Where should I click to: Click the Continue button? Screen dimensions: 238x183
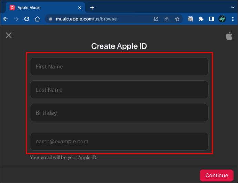click(x=217, y=175)
